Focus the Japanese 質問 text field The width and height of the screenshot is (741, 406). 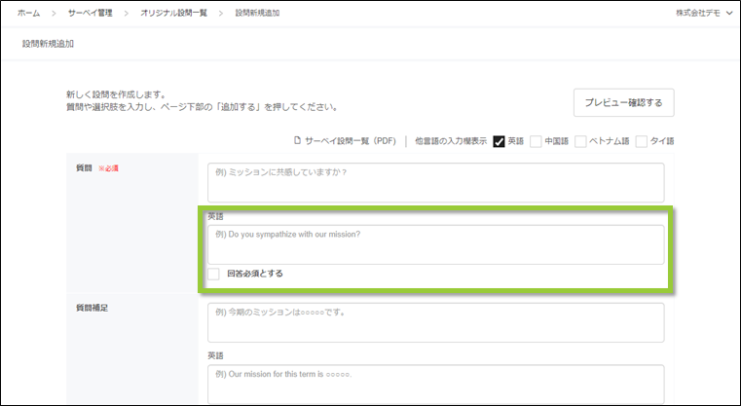tap(435, 182)
